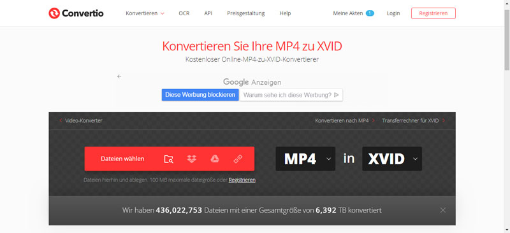Viewport: 510px width, 233px height.
Task: Click the Google Anzeigen label
Action: [252, 82]
